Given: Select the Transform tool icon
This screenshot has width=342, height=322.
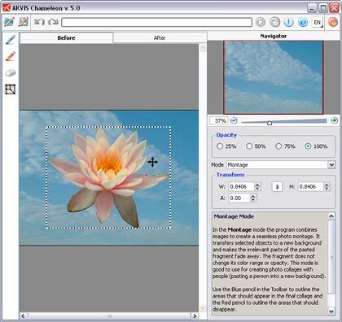Looking at the screenshot, I should (x=11, y=89).
